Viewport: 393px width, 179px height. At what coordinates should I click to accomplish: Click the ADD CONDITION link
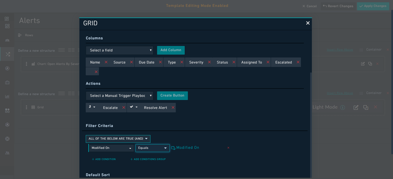click(104, 159)
